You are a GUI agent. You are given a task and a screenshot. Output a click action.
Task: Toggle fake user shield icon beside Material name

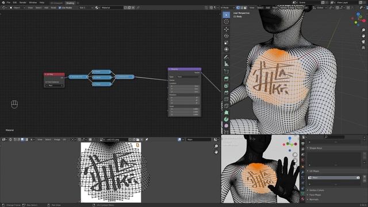click(125, 7)
